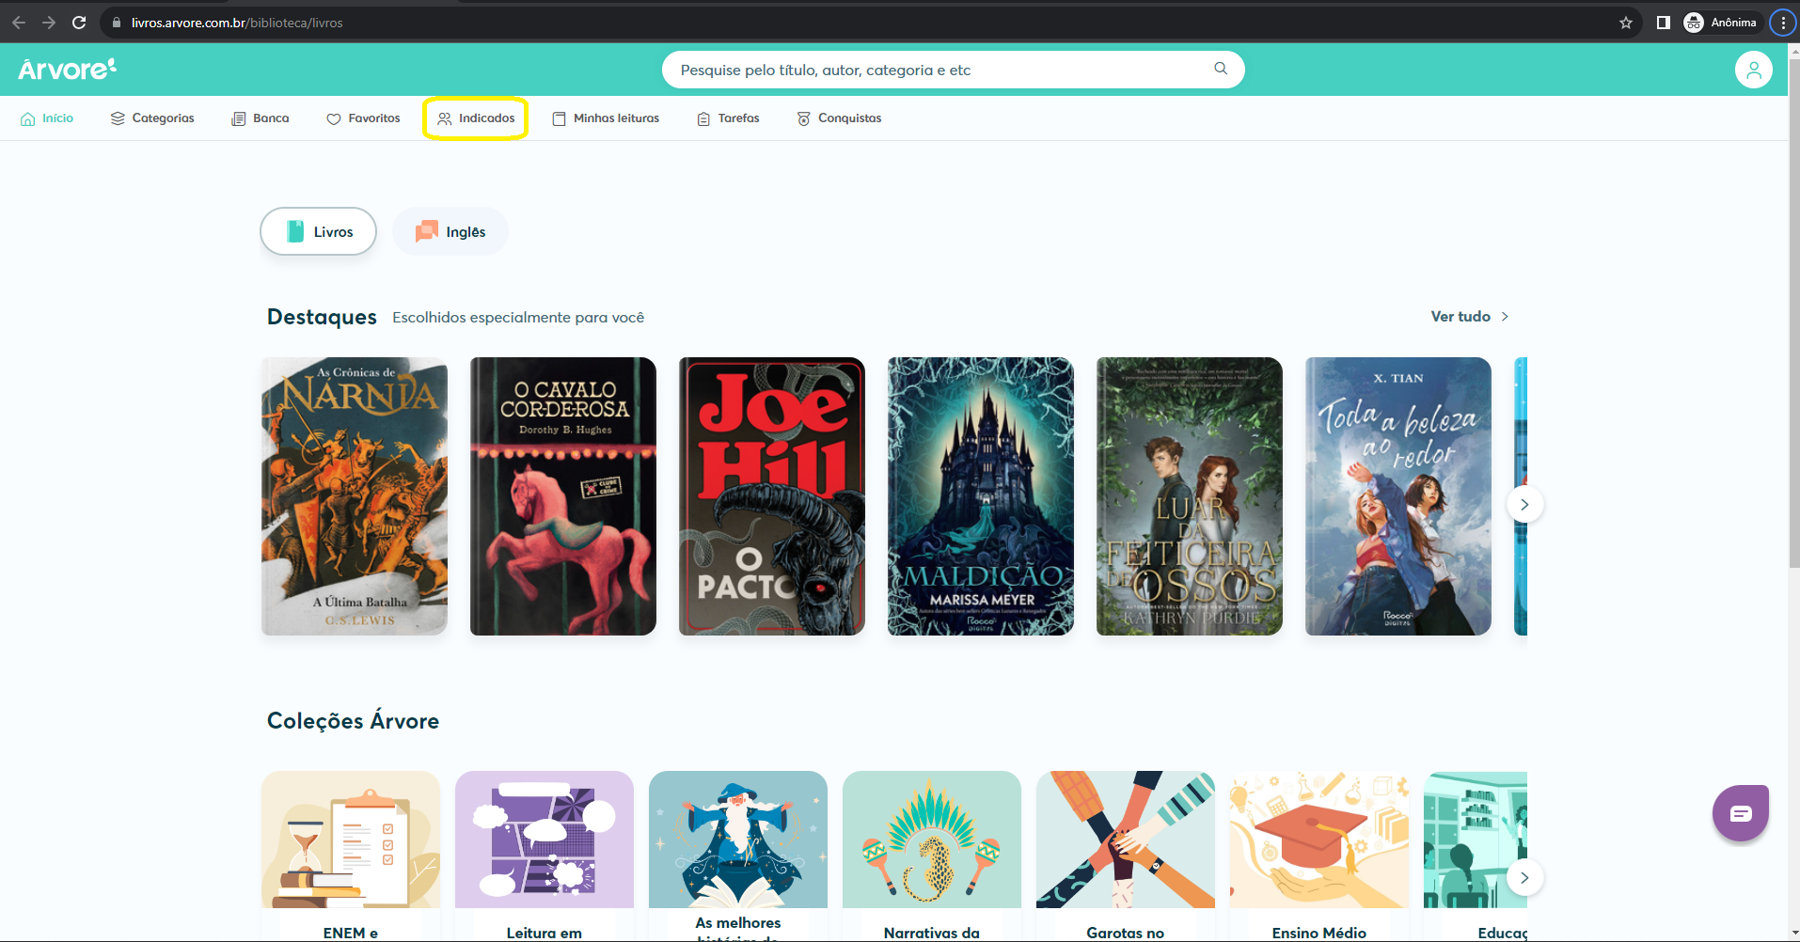The image size is (1800, 942).
Task: Click the Anônima incognito profile badge
Action: [1723, 23]
